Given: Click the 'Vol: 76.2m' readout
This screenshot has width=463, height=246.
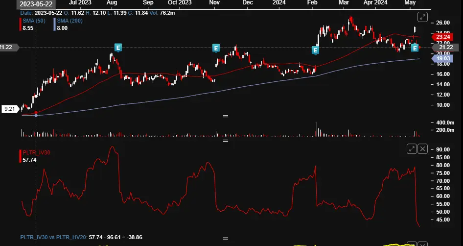Looking at the screenshot, I should coord(163,13).
